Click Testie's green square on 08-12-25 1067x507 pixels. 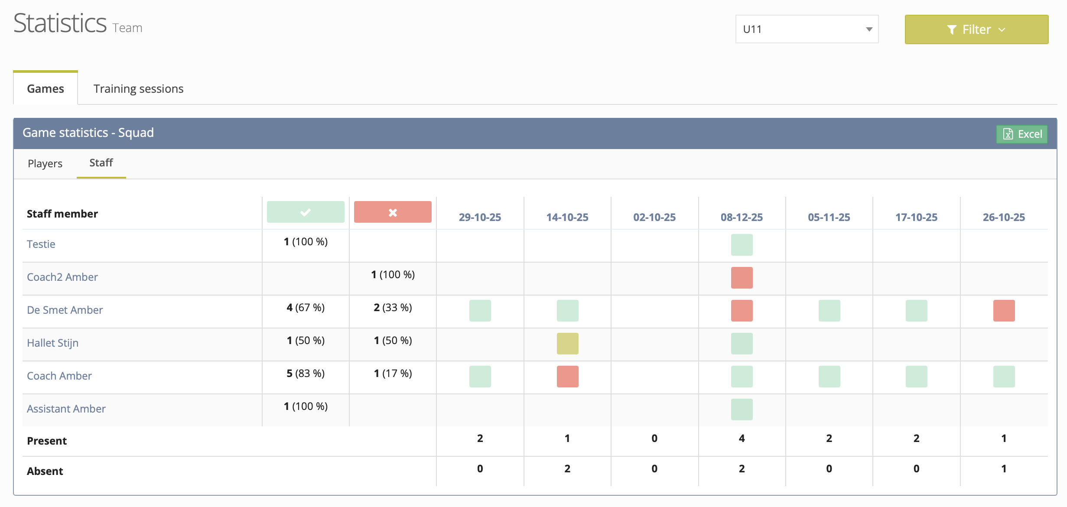742,245
